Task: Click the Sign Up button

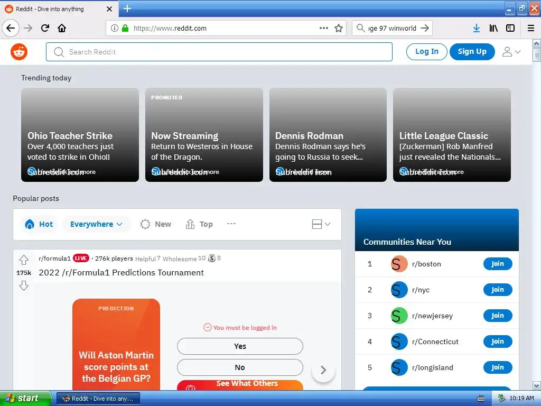Action: [472, 52]
